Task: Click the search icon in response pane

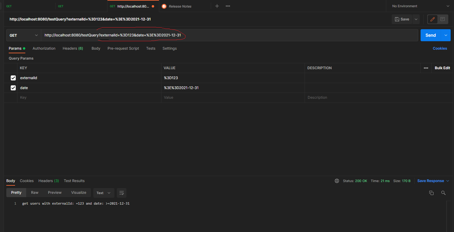Action: [x=443, y=193]
